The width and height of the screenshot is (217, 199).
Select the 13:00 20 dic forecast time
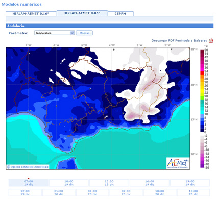pos(194,193)
